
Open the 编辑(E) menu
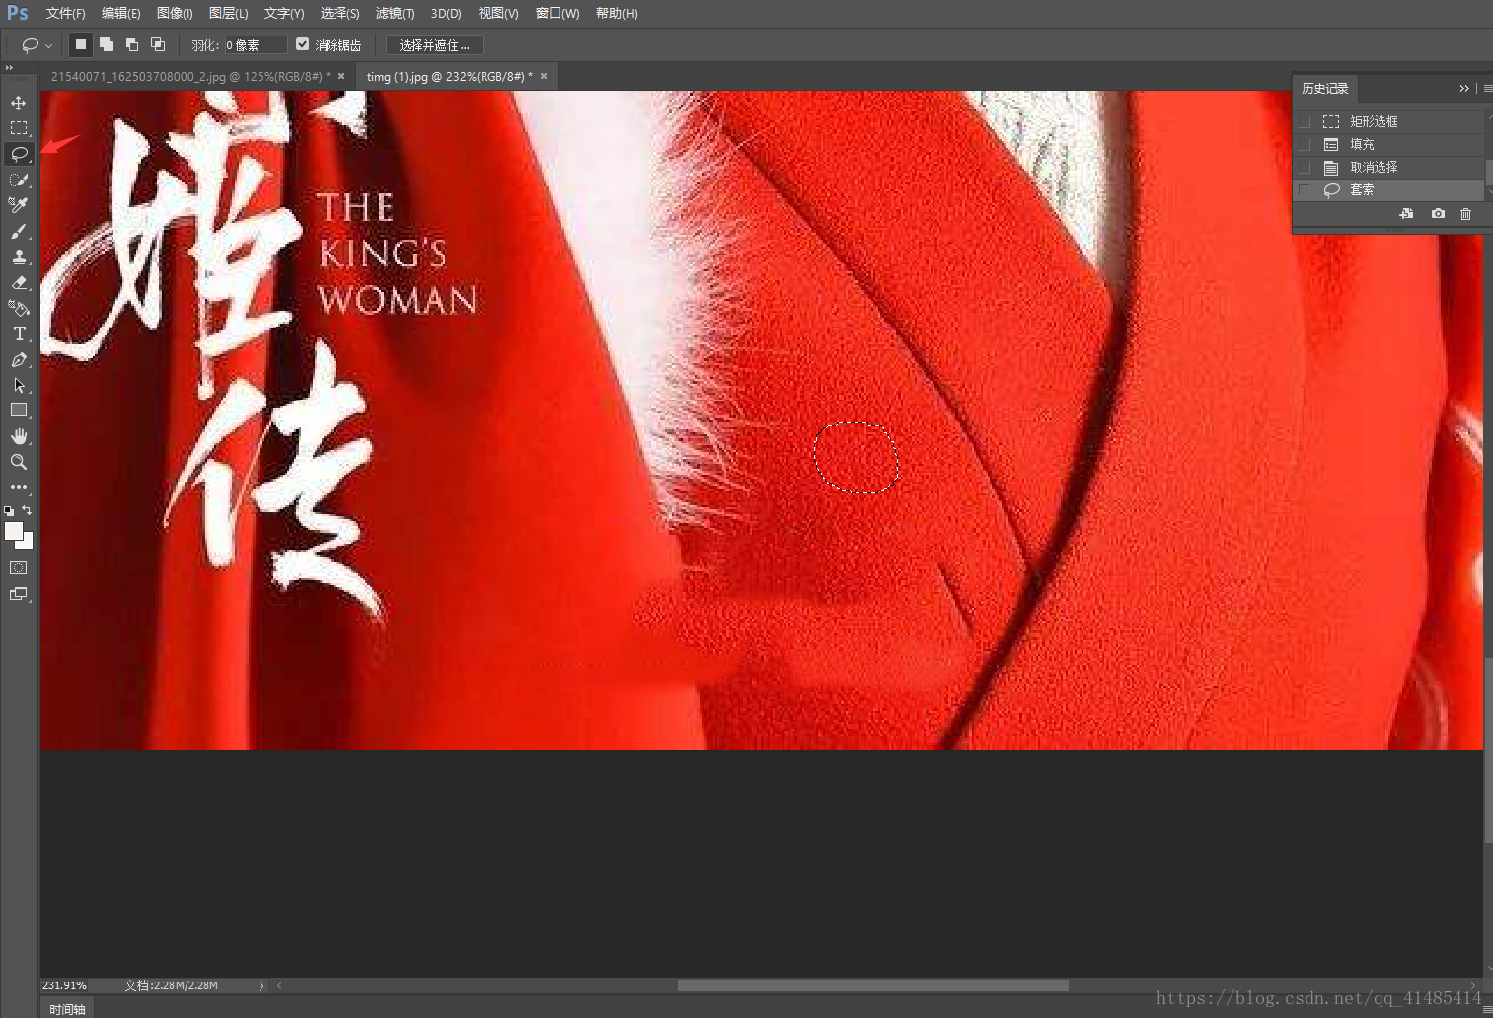click(120, 14)
